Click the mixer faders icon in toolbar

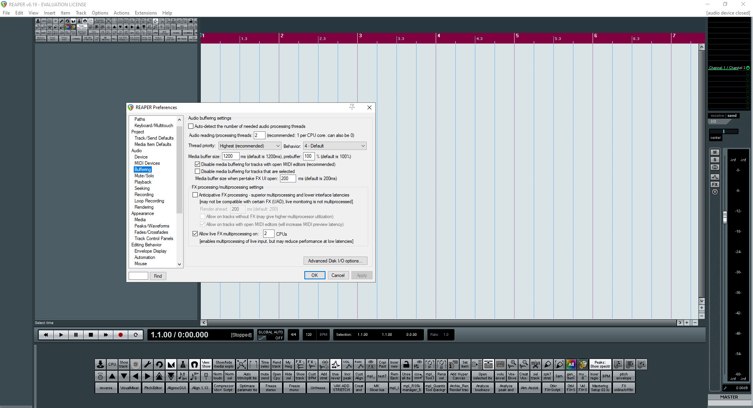coord(642,364)
